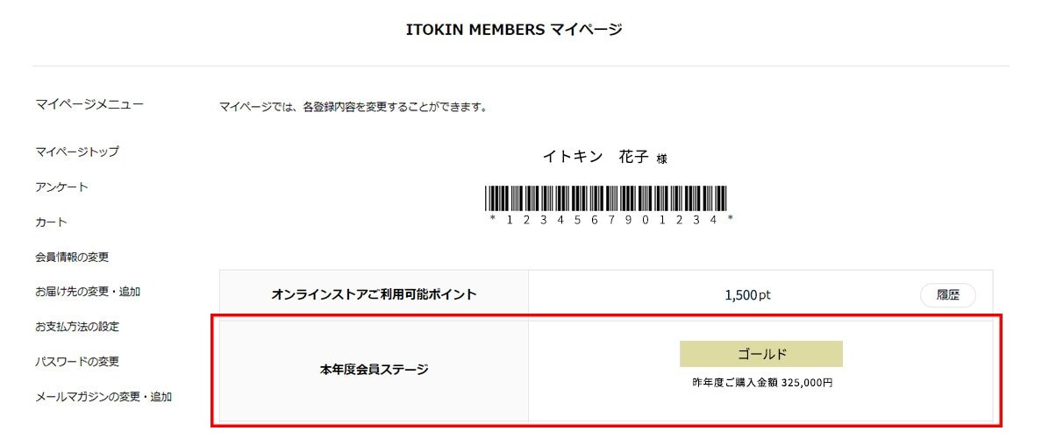Image resolution: width=1042 pixels, height=438 pixels.
Task: Click the オンラインストアご利用可能ポイント label cell
Action: 375,294
